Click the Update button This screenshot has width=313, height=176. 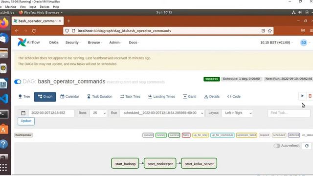[x=26, y=121]
